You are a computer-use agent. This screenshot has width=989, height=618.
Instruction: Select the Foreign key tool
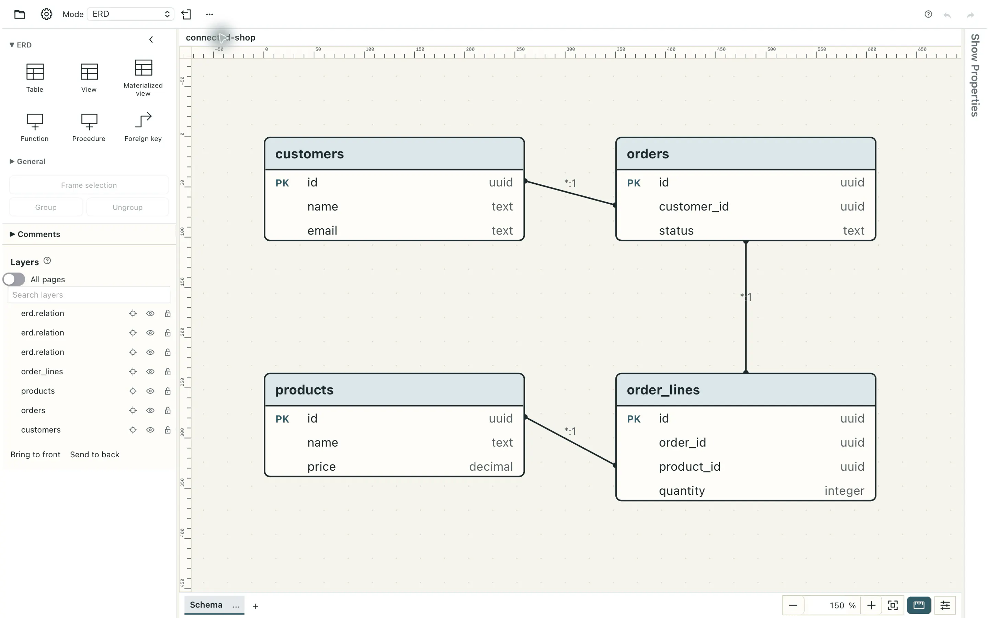click(x=143, y=127)
